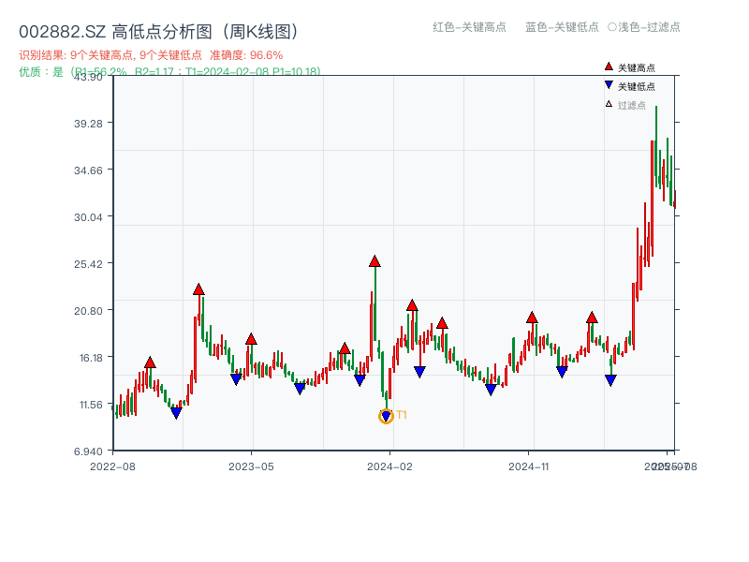
Task: Select blue low triangle just before 2023-05
Action: tap(236, 379)
